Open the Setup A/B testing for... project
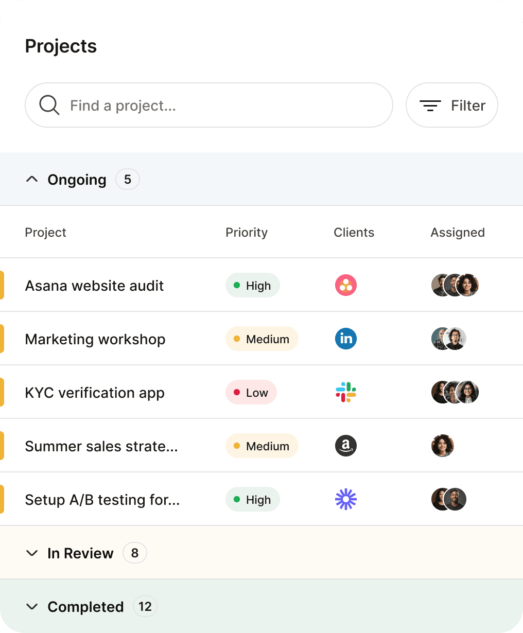 point(102,500)
